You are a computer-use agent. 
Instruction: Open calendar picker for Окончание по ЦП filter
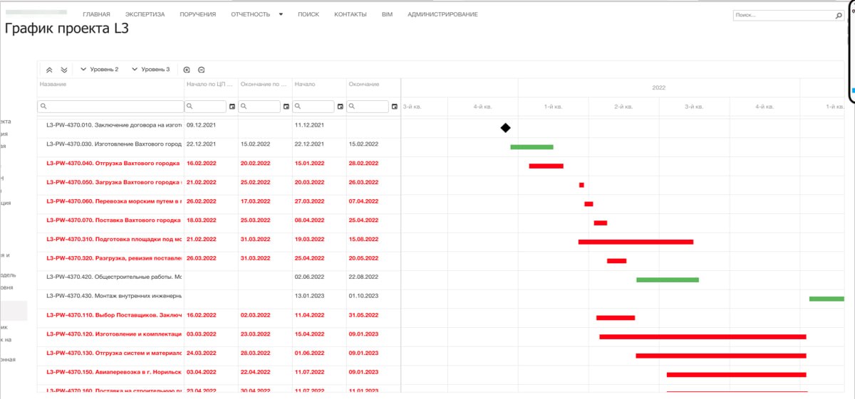(286, 107)
